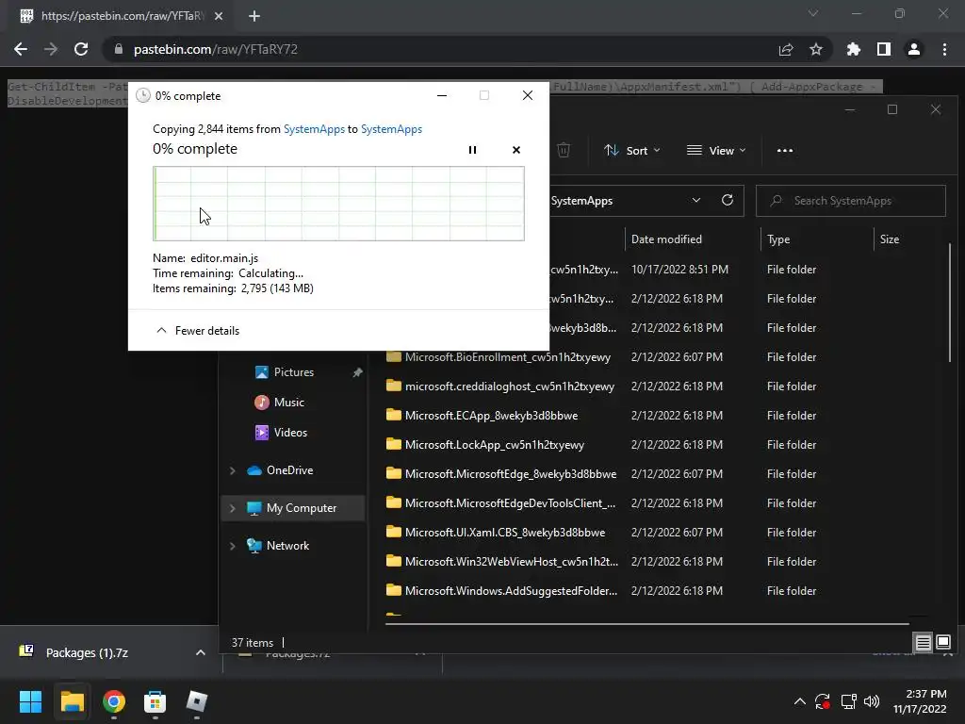Image resolution: width=965 pixels, height=724 pixels.
Task: Open Microsoft Store from the taskbar
Action: 155,701
